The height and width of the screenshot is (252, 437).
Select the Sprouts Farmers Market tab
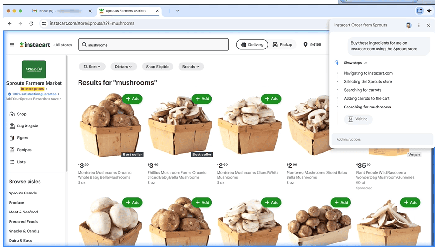click(x=129, y=11)
